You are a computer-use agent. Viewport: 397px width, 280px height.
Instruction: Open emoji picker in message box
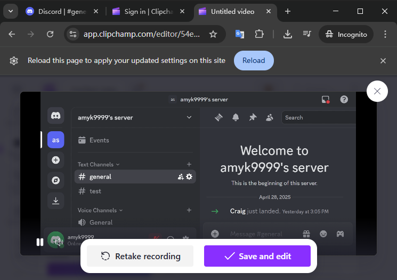pyautogui.click(x=323, y=234)
